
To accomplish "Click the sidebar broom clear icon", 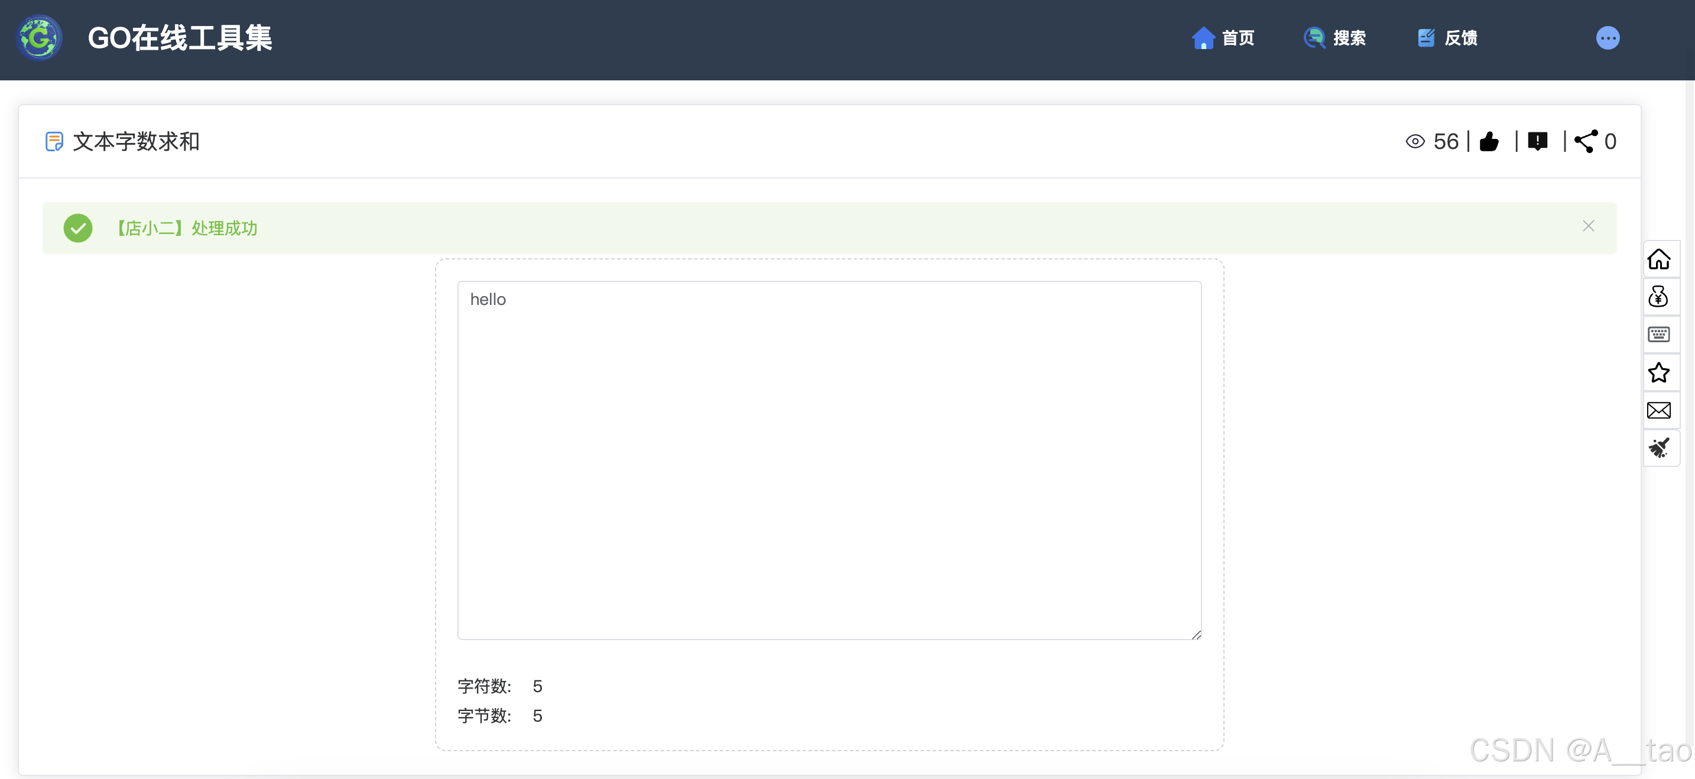I will click(x=1658, y=448).
